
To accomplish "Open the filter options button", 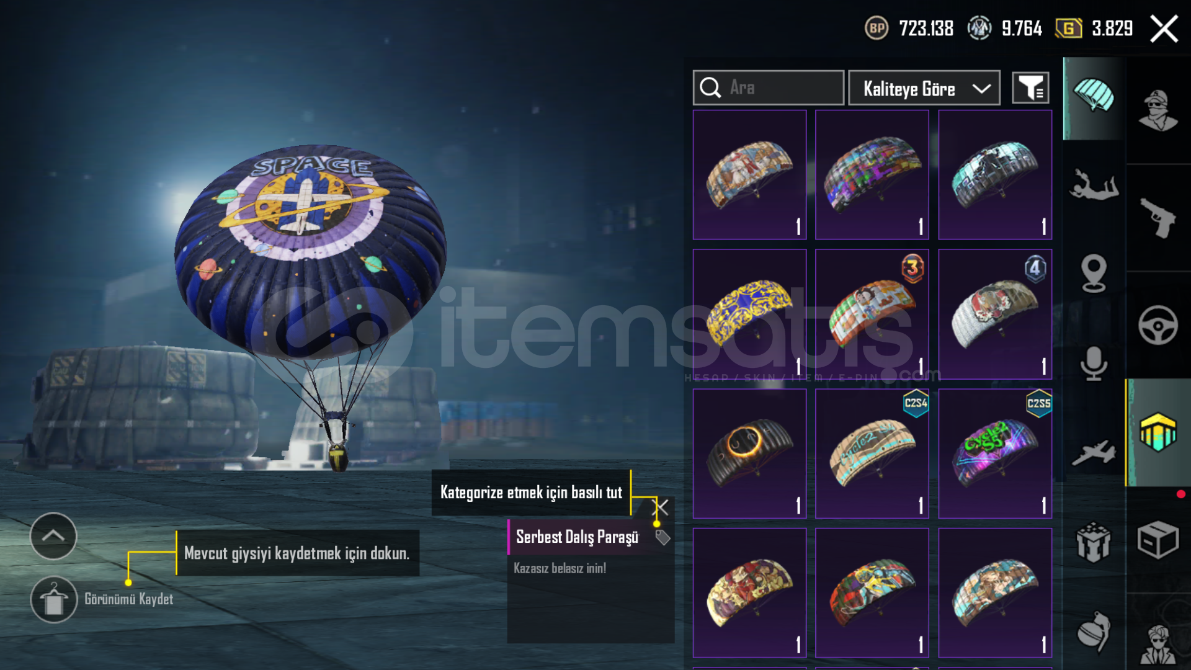I will 1030,88.
